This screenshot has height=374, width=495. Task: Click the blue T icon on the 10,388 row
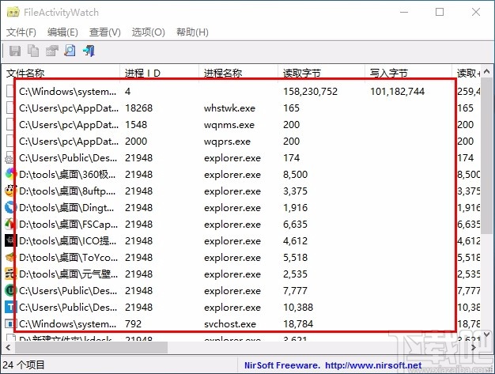(x=10, y=307)
